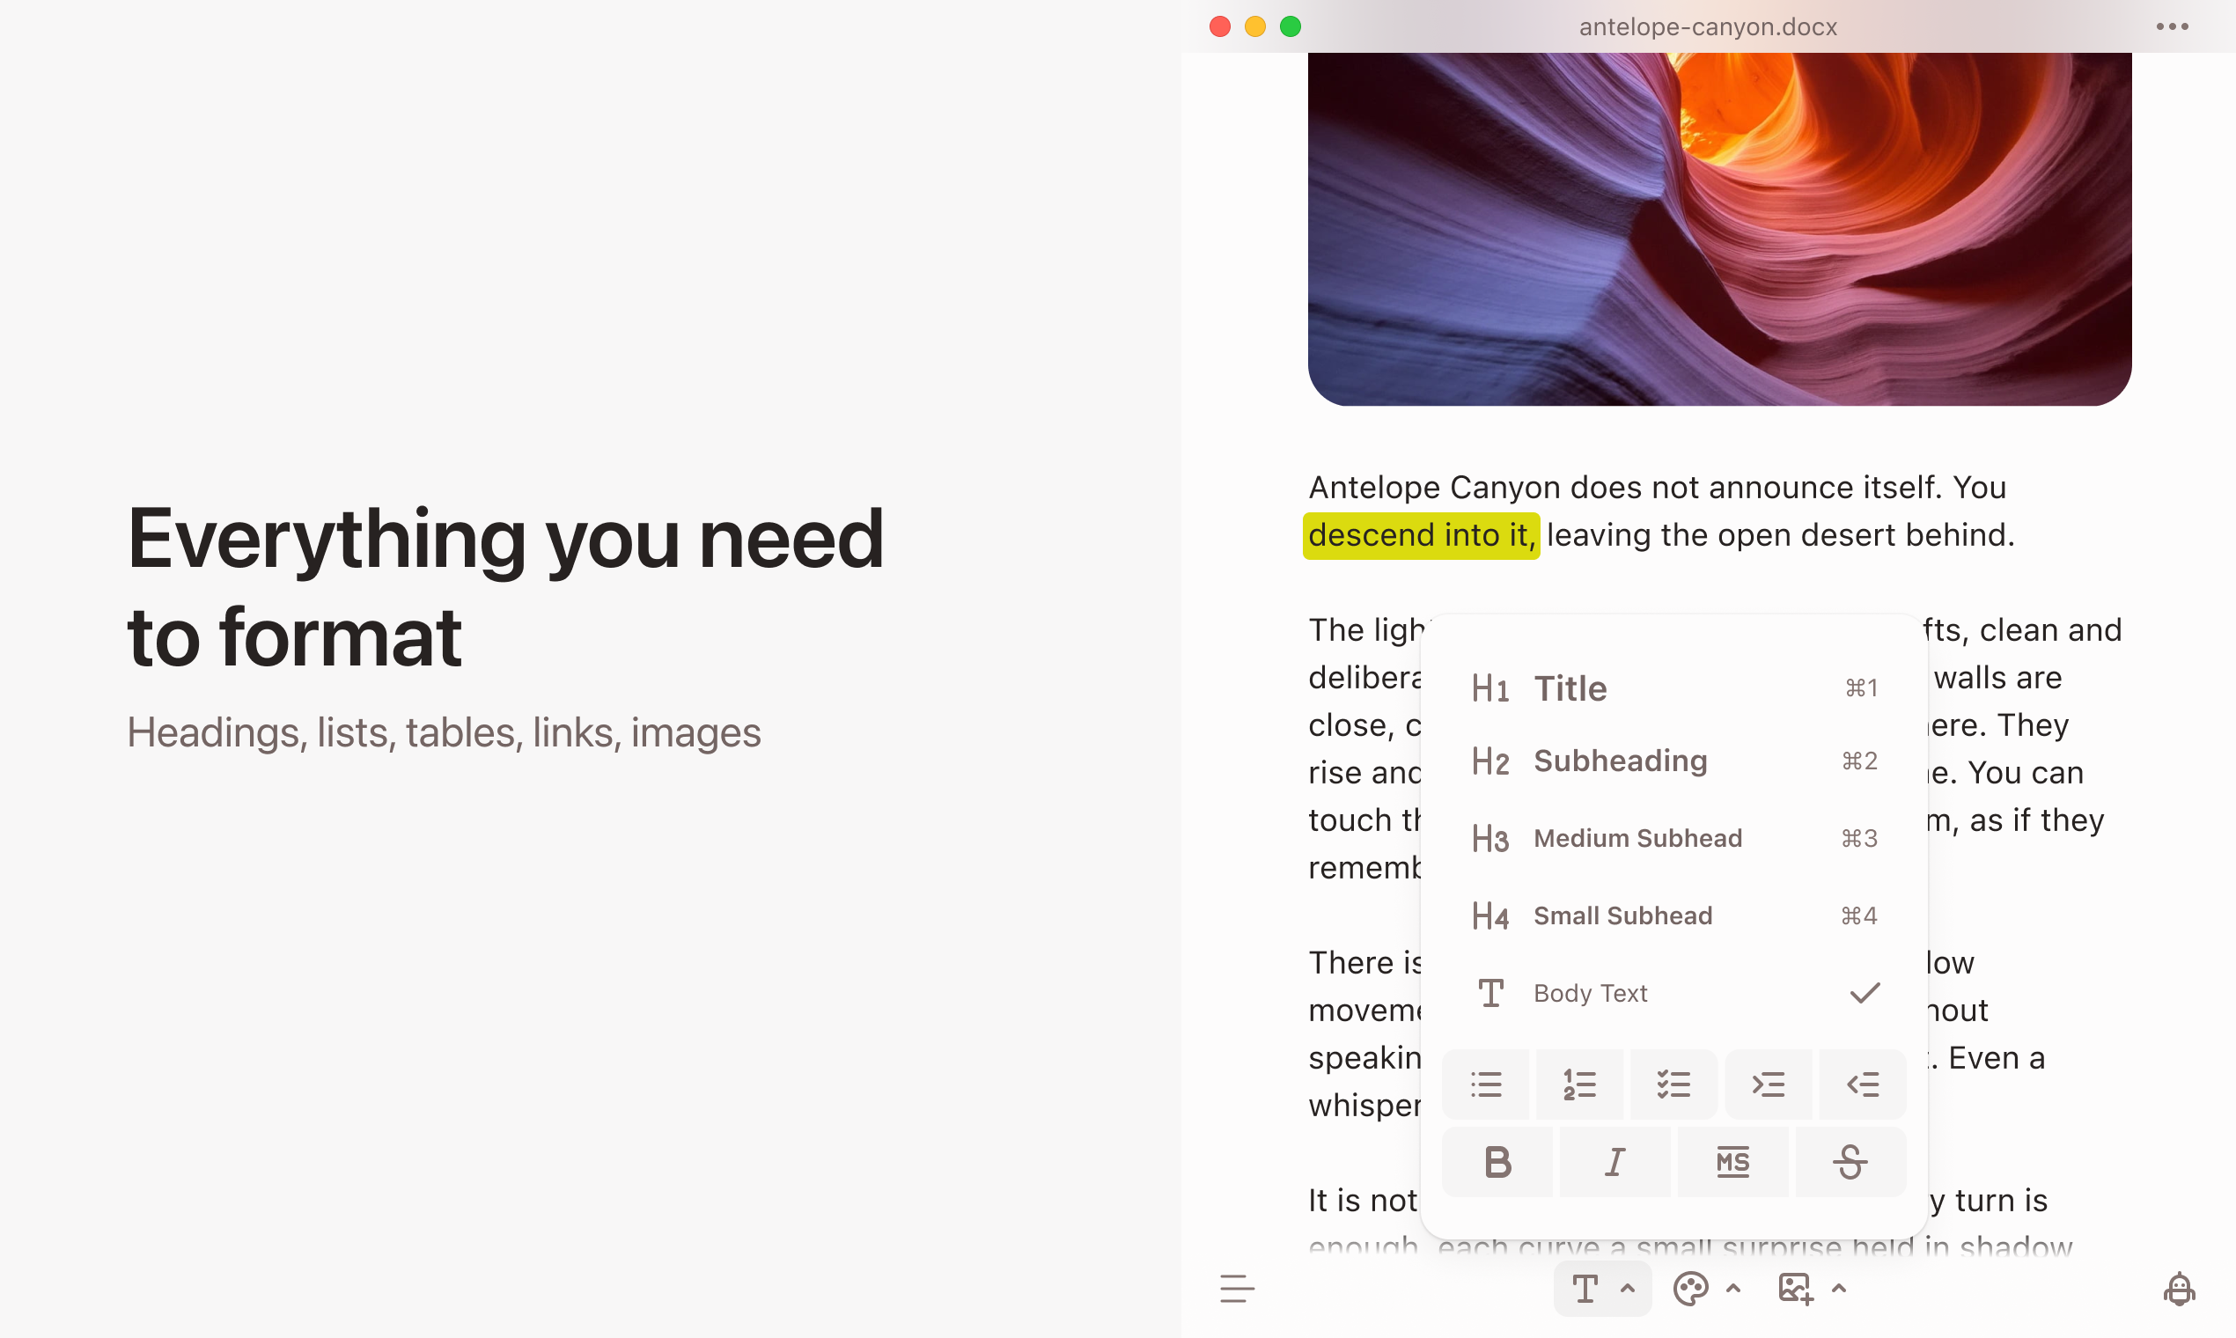
Task: Click the bulleted list icon
Action: click(x=1485, y=1084)
